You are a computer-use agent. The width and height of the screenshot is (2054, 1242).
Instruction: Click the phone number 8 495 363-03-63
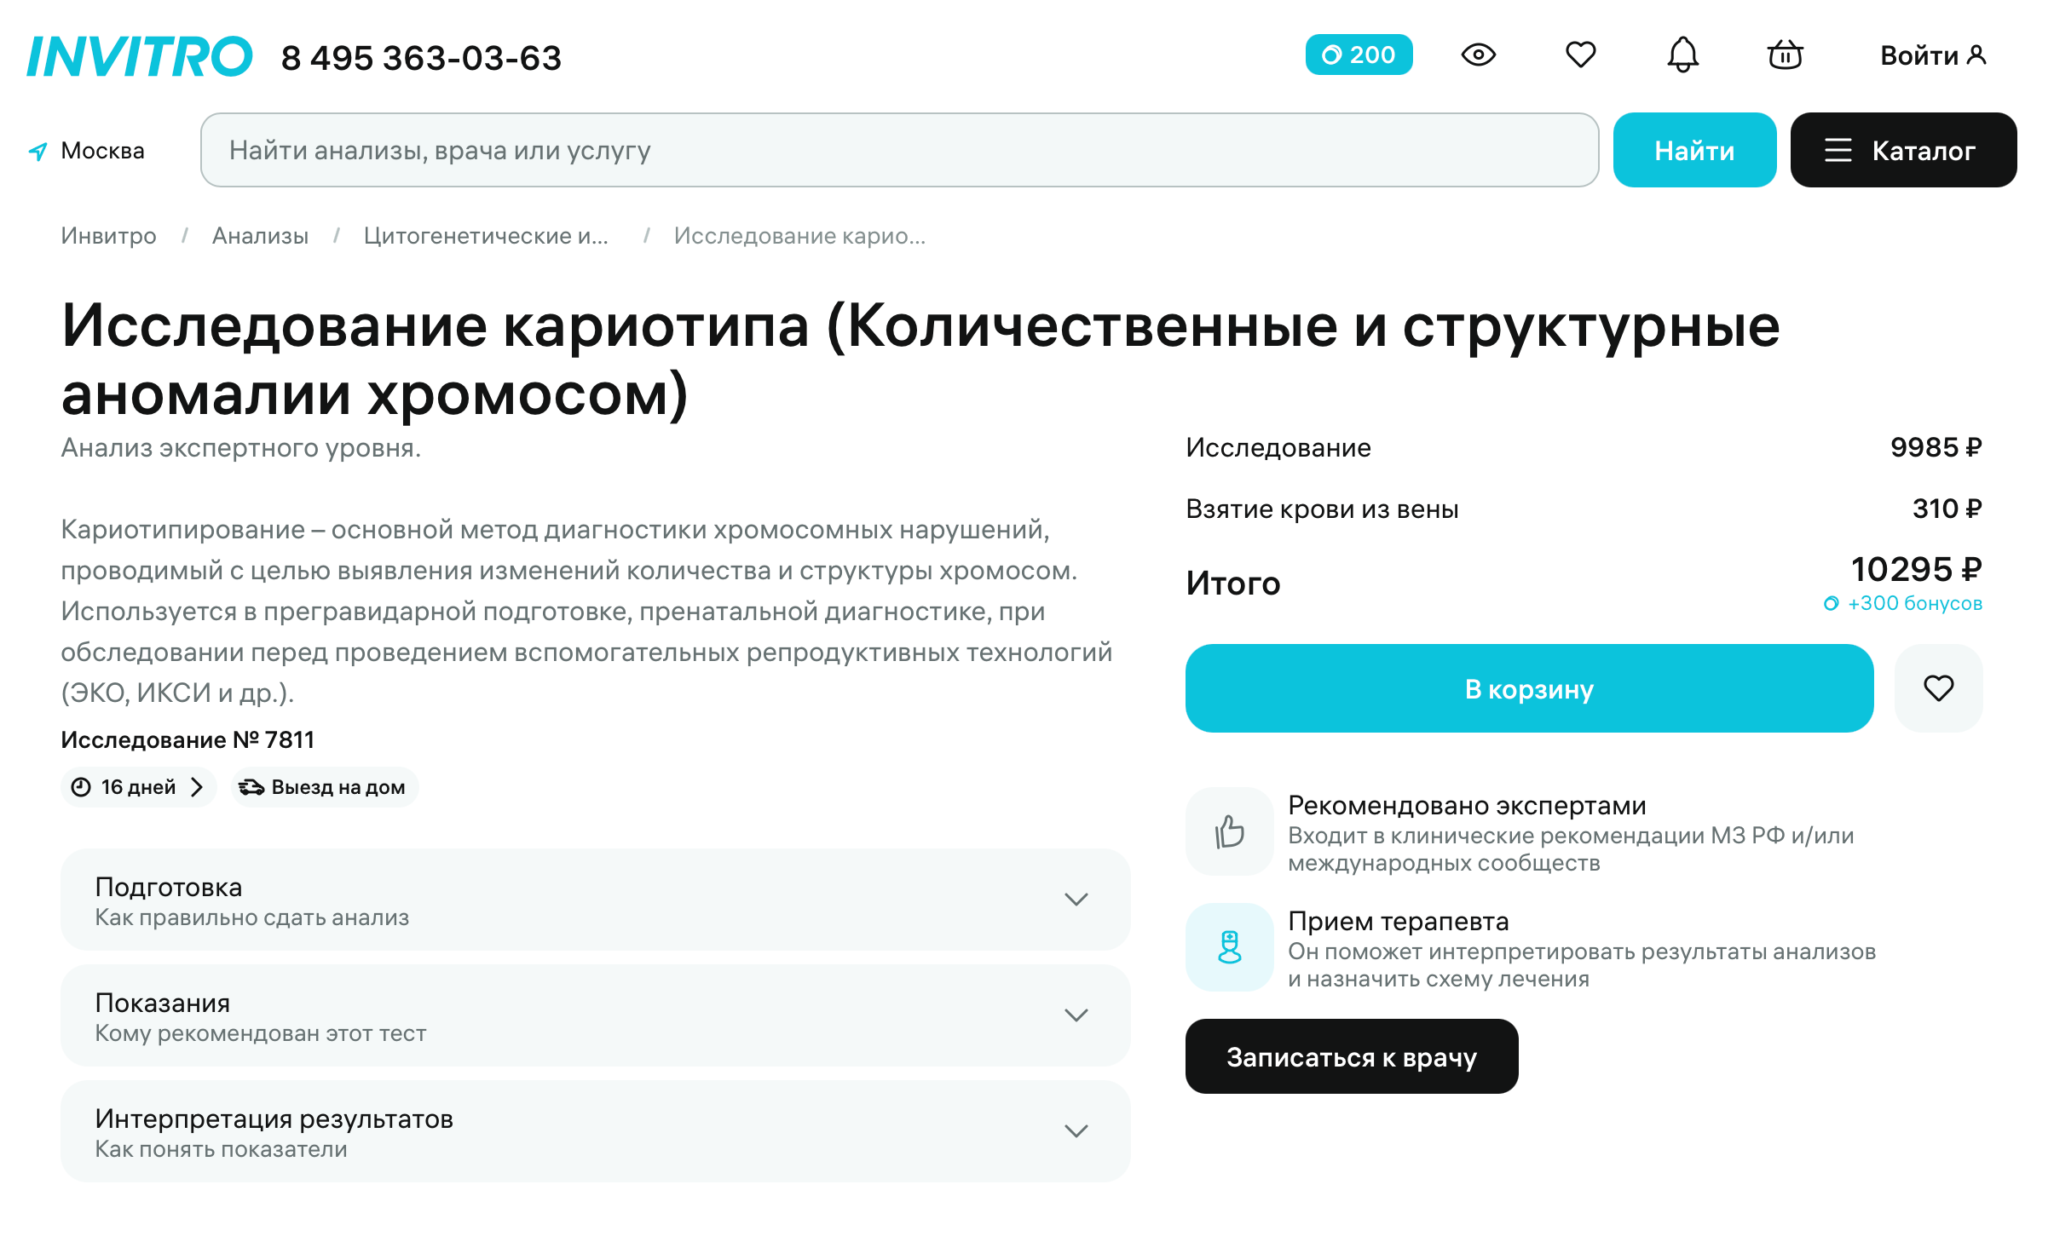(x=421, y=57)
